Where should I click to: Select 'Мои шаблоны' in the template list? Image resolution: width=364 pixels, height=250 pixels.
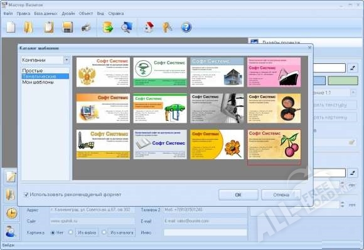[x=38, y=82]
